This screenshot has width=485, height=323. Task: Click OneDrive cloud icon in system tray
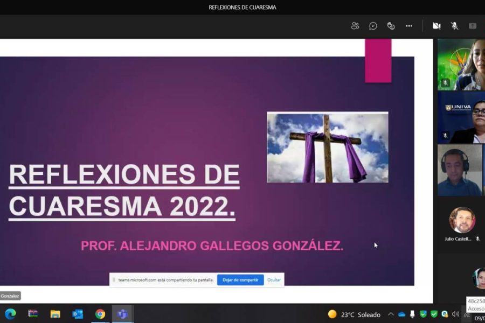click(401, 314)
